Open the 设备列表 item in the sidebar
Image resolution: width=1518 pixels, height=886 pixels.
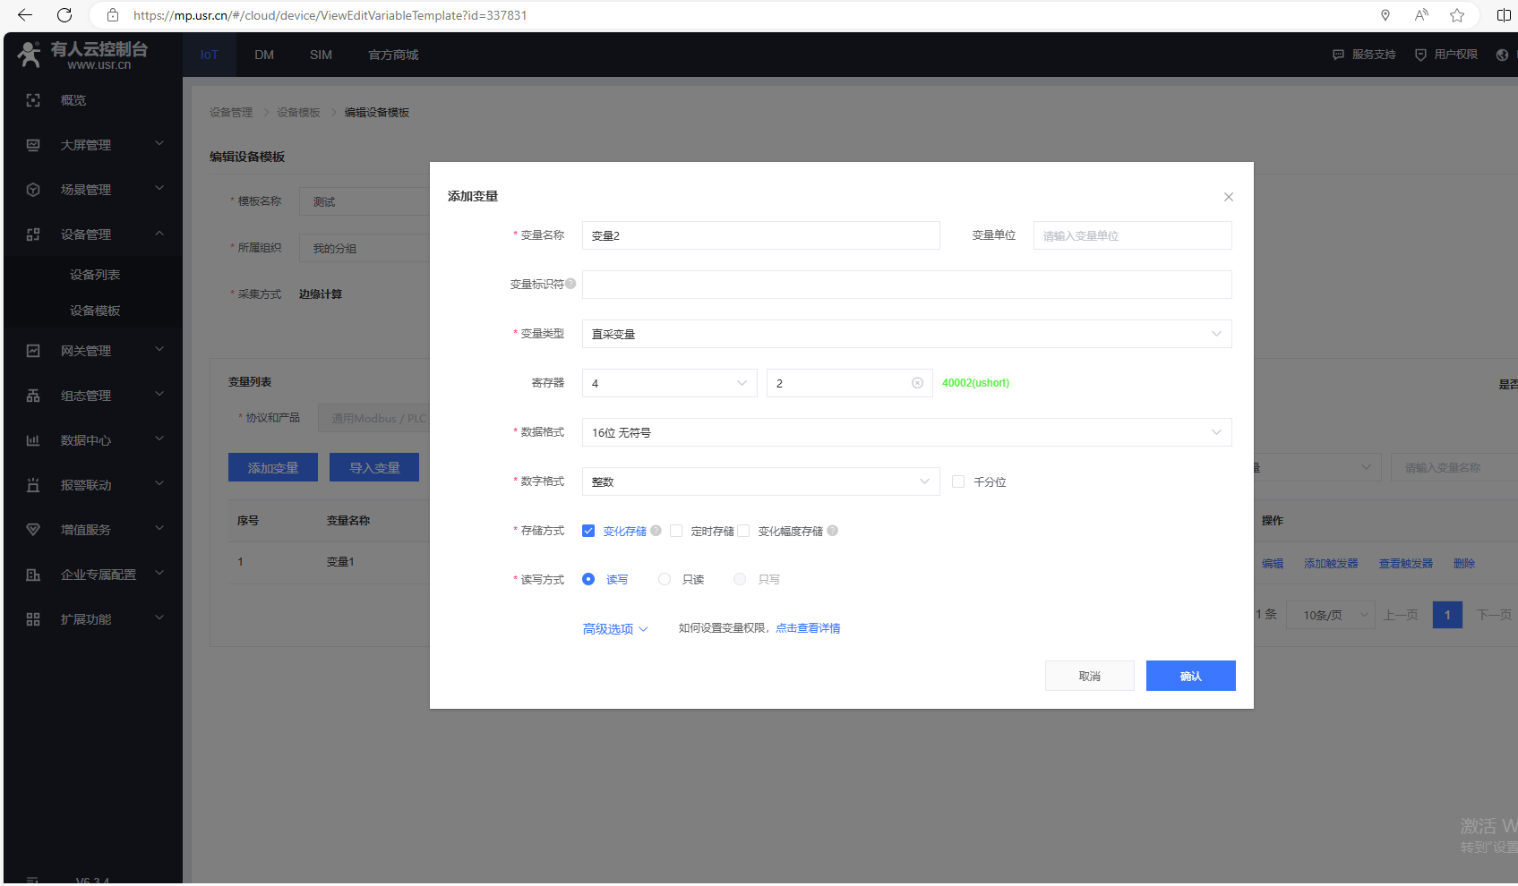[95, 275]
